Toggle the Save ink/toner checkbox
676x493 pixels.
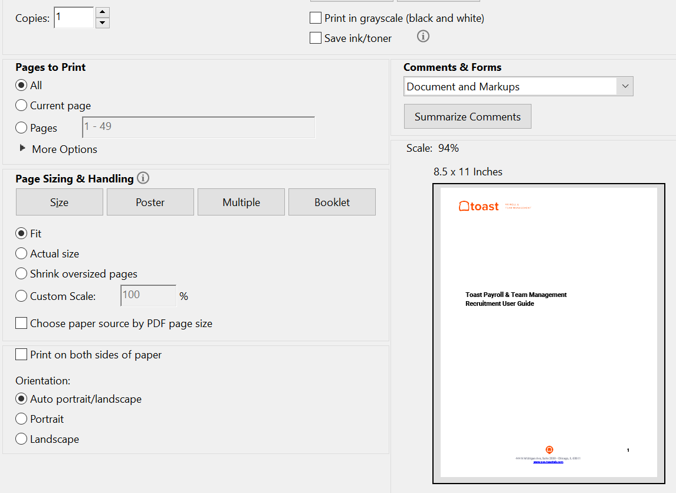coord(316,38)
